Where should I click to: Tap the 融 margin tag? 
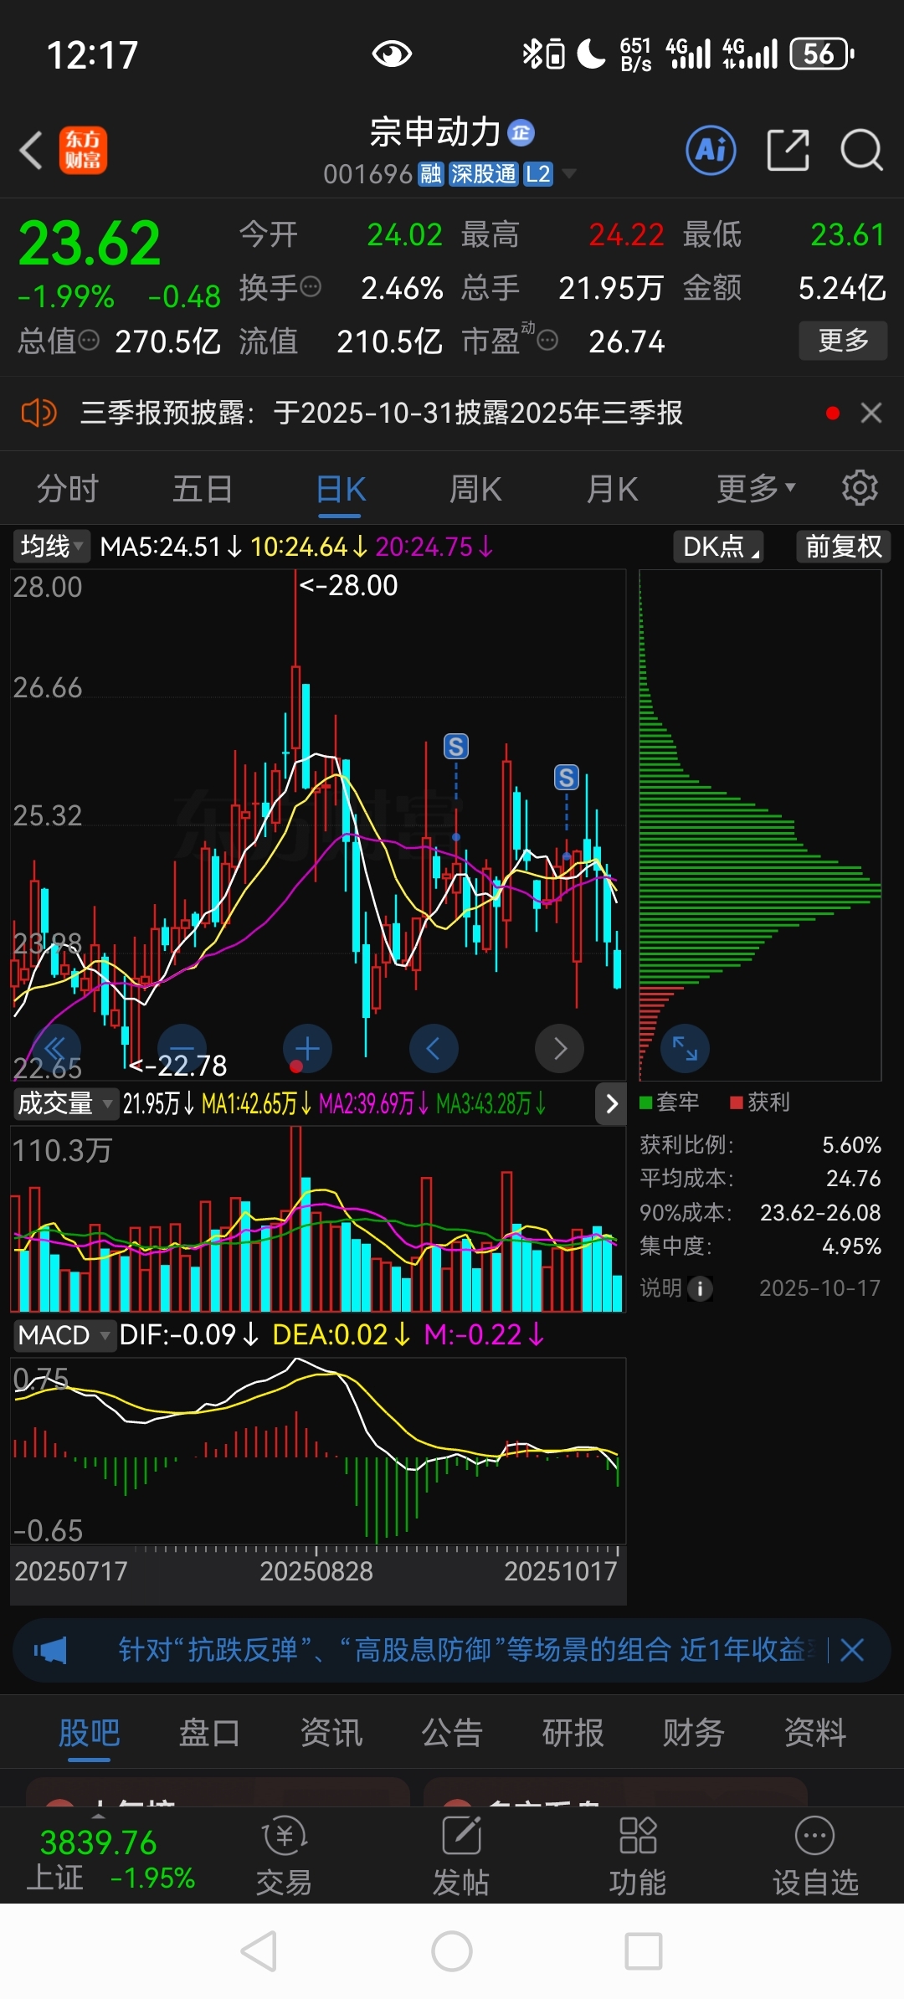430,174
